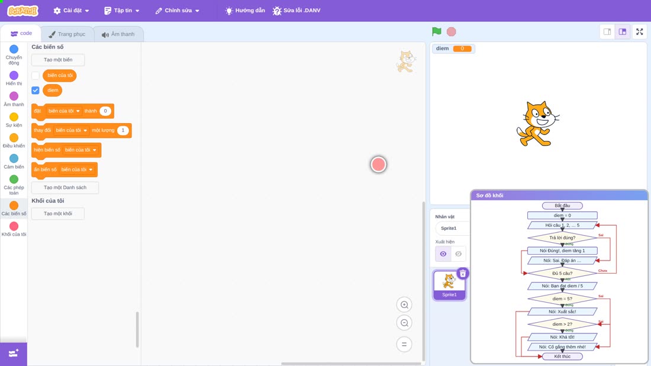This screenshot has height=366, width=651.
Task: Delete Sprite1 with the trash icon
Action: click(x=463, y=274)
